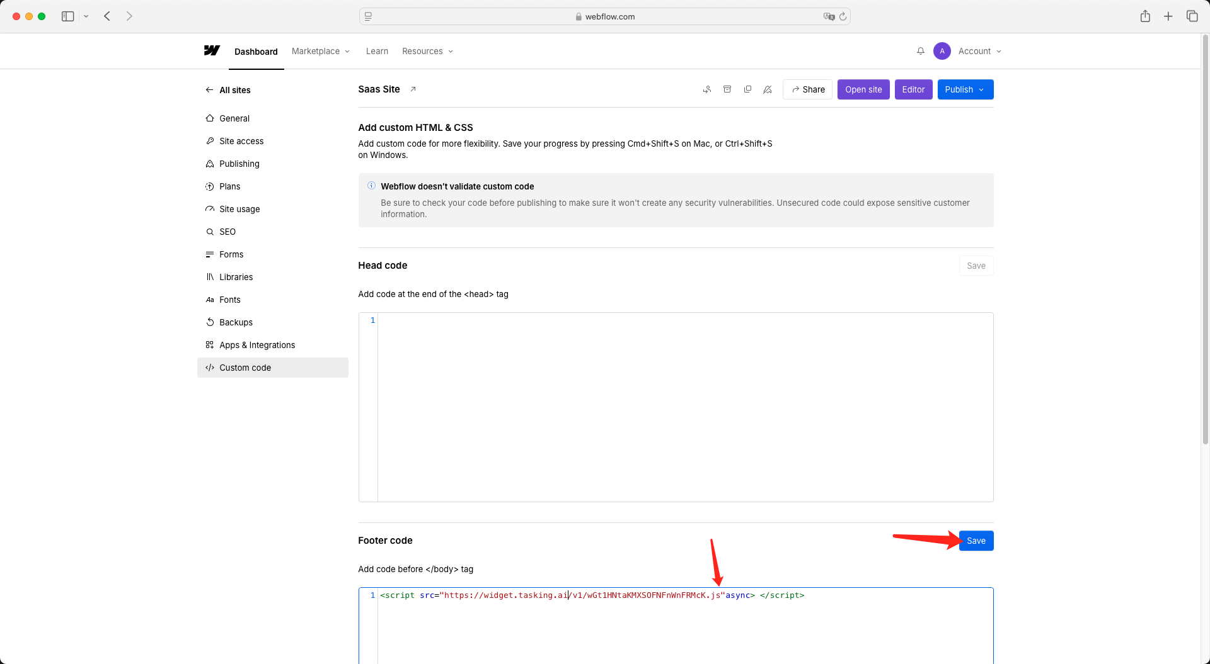Image resolution: width=1210 pixels, height=664 pixels.
Task: Expand the Account menu
Action: pyautogui.click(x=980, y=51)
